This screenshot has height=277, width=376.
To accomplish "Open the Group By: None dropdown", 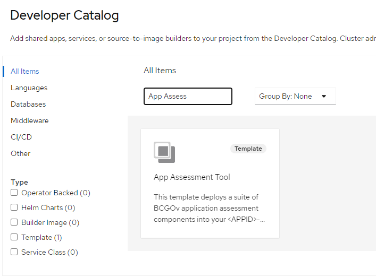I will point(295,96).
